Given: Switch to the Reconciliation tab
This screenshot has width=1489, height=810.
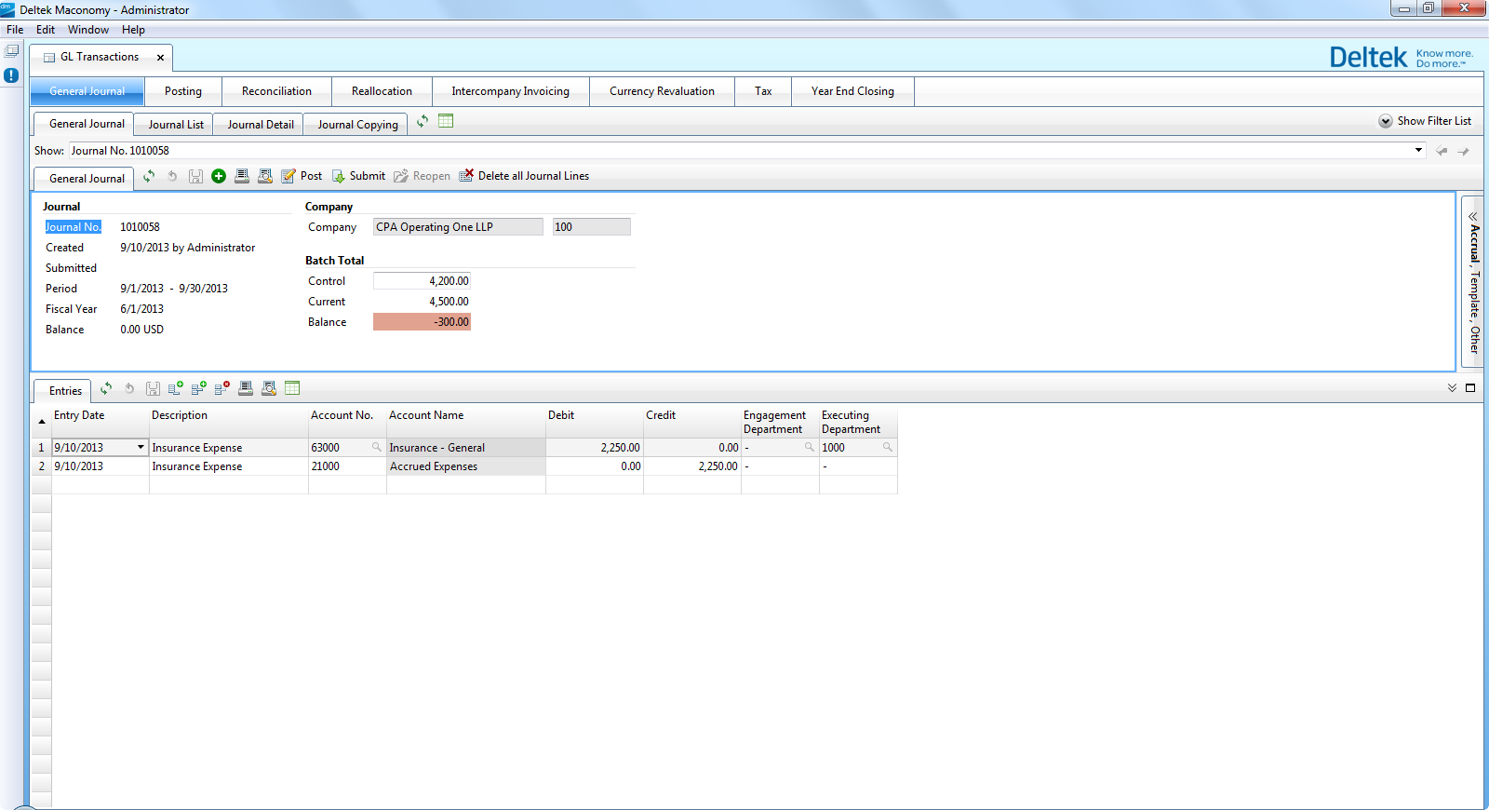Looking at the screenshot, I should pyautogui.click(x=276, y=91).
